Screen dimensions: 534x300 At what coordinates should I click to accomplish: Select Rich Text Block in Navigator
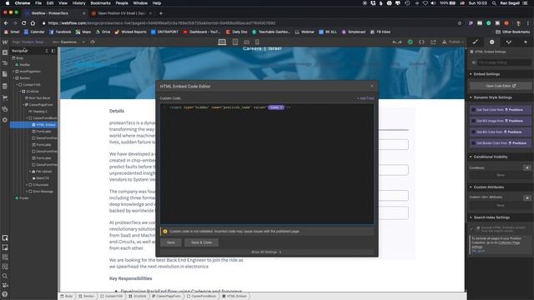pos(39,98)
